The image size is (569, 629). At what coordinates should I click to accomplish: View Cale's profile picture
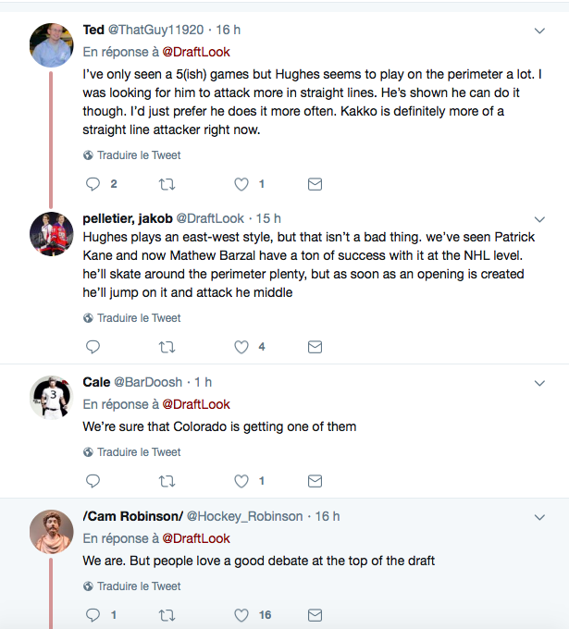point(52,398)
